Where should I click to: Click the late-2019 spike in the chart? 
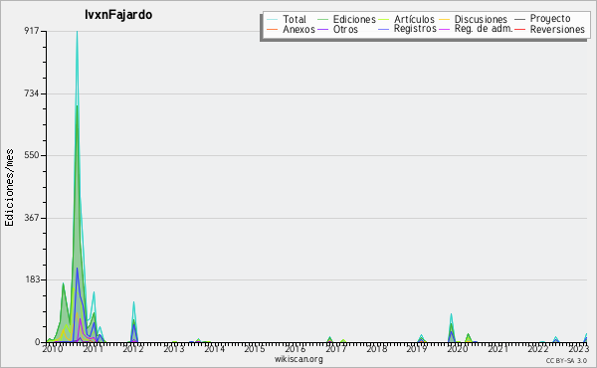pos(451,327)
